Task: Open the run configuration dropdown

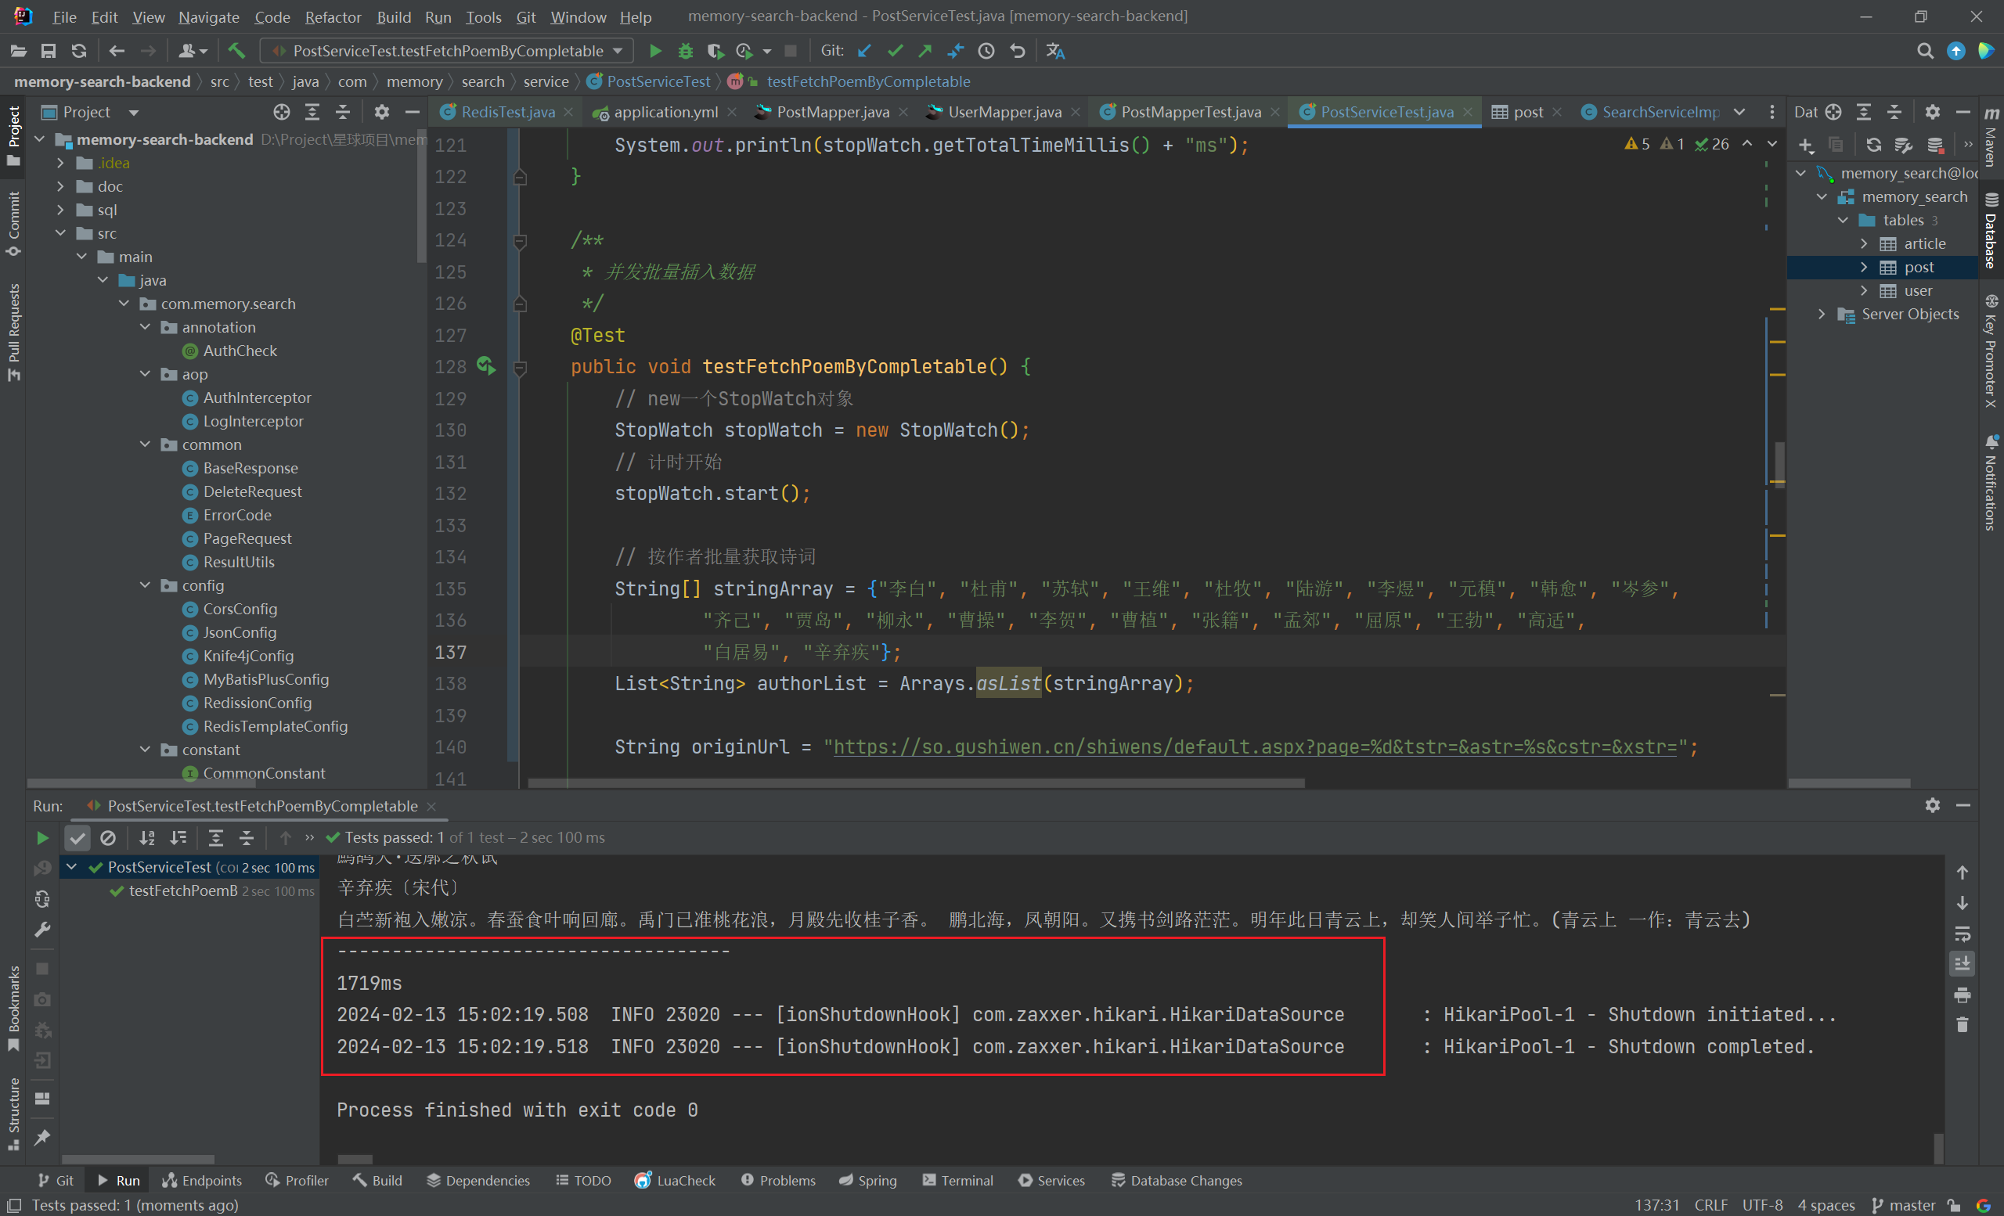Action: (x=446, y=51)
